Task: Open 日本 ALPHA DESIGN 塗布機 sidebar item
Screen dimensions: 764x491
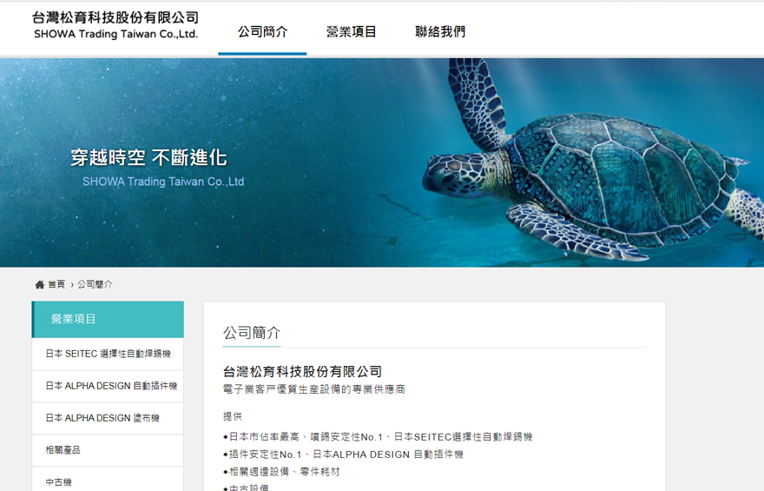Action: point(108,418)
